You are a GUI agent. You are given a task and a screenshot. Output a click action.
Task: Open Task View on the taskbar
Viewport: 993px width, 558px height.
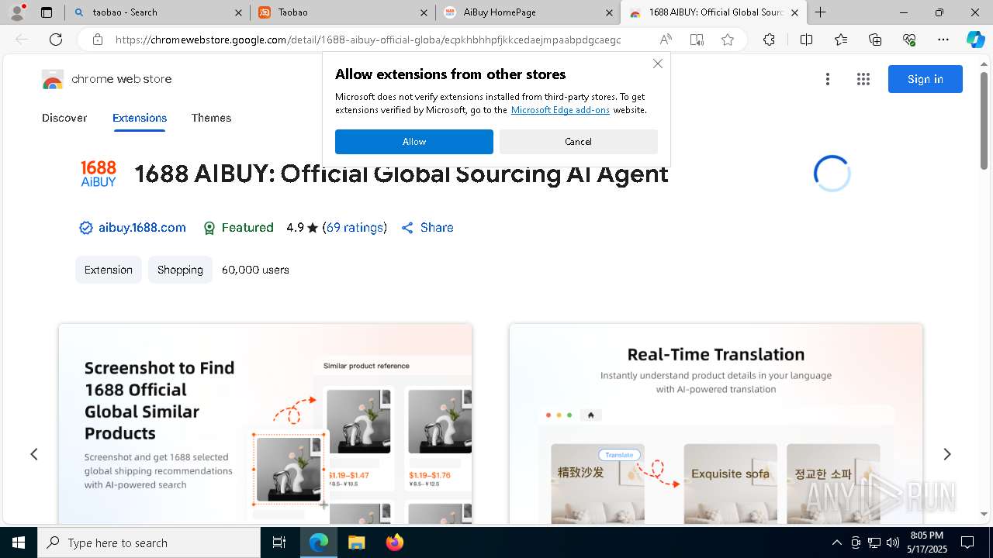click(x=279, y=542)
